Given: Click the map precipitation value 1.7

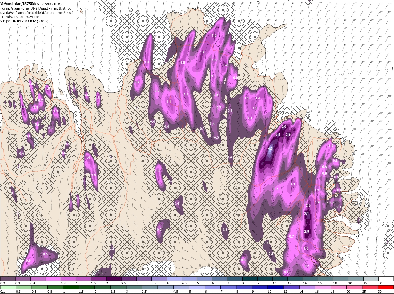Looking at the screenshot, I should tap(202, 52).
